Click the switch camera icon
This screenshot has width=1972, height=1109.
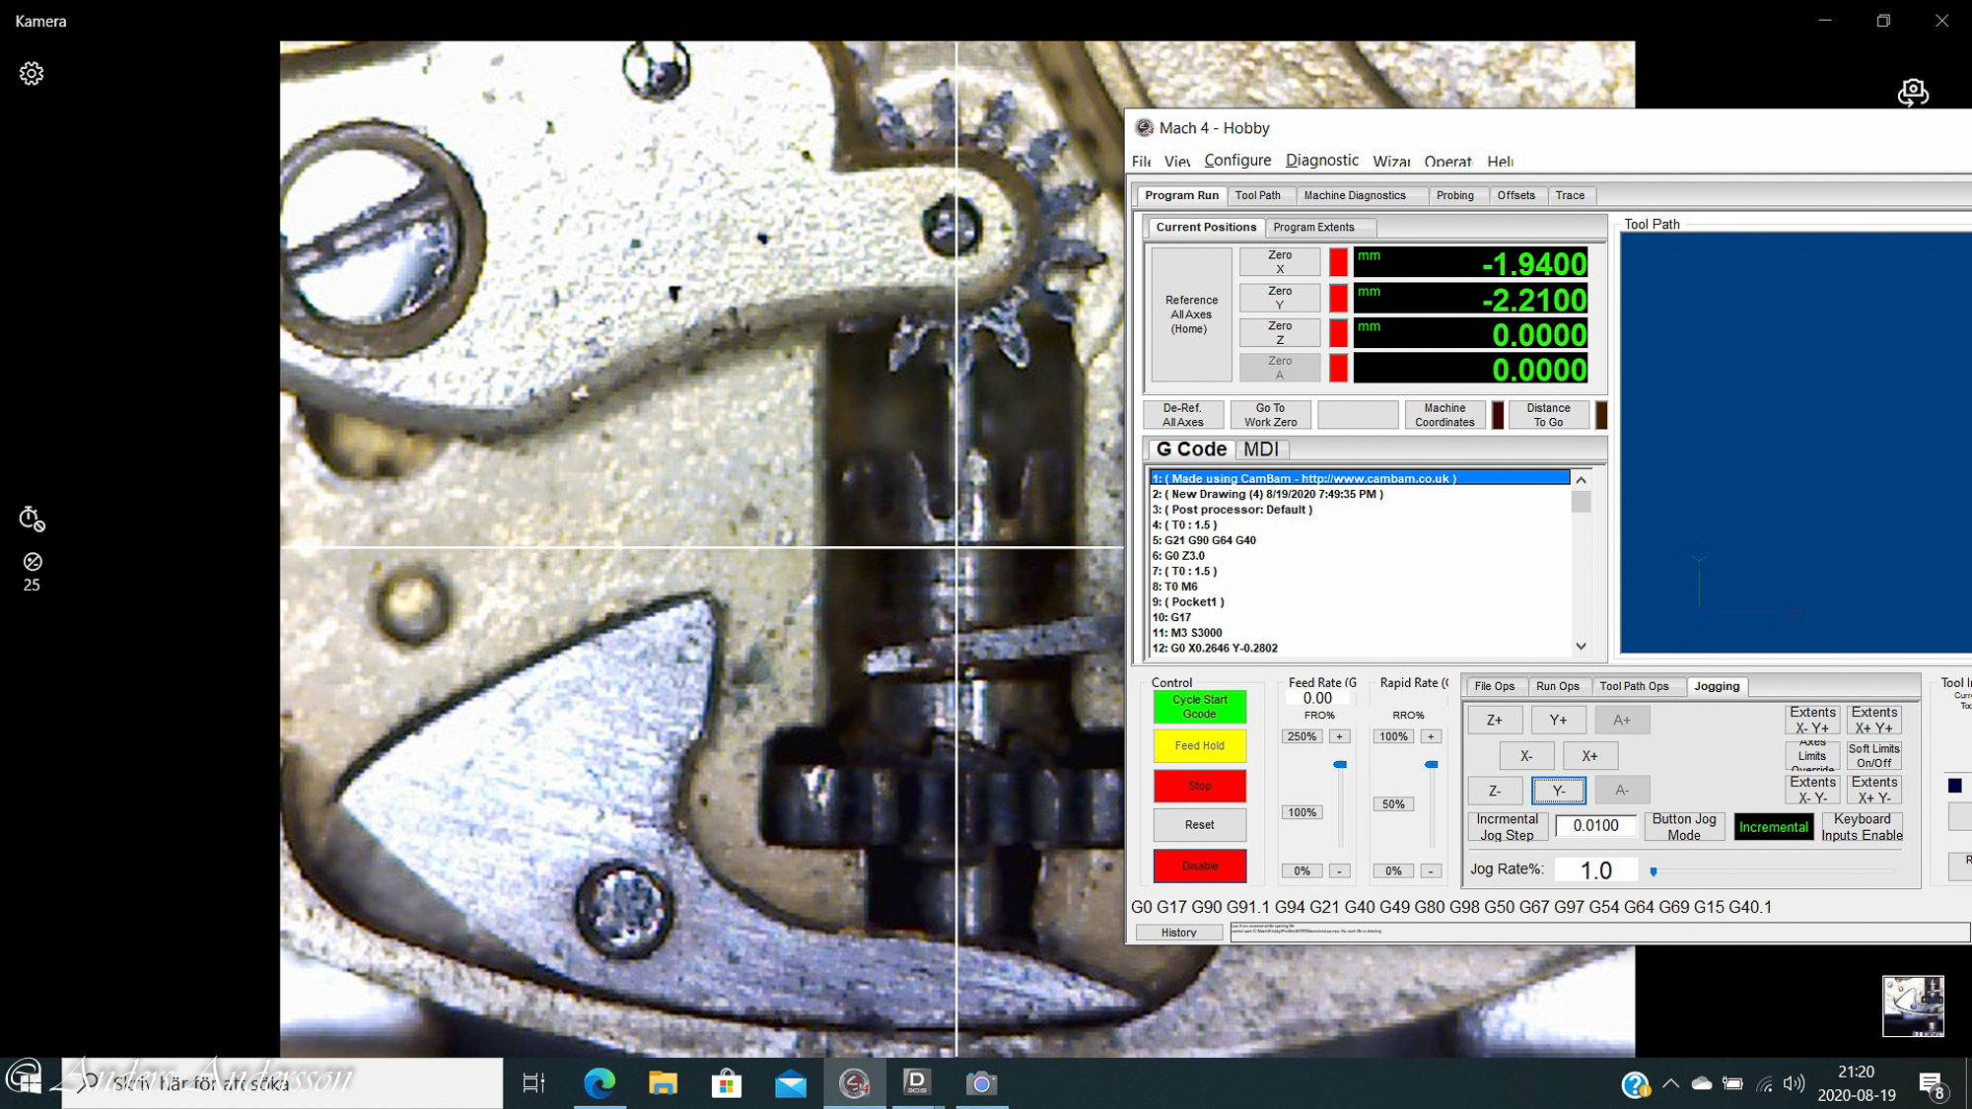click(x=1912, y=92)
